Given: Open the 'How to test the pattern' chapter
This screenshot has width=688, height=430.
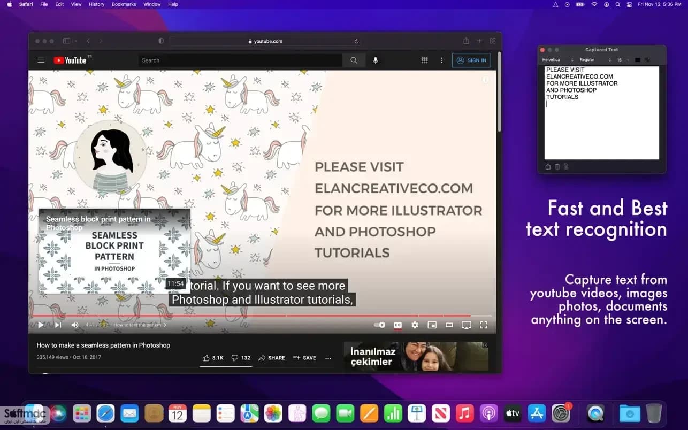Looking at the screenshot, I should (140, 325).
